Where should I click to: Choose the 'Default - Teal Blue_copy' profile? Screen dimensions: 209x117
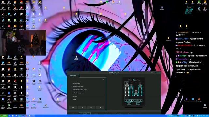click(80, 90)
